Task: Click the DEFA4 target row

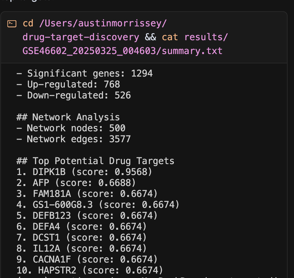Action: (82, 227)
